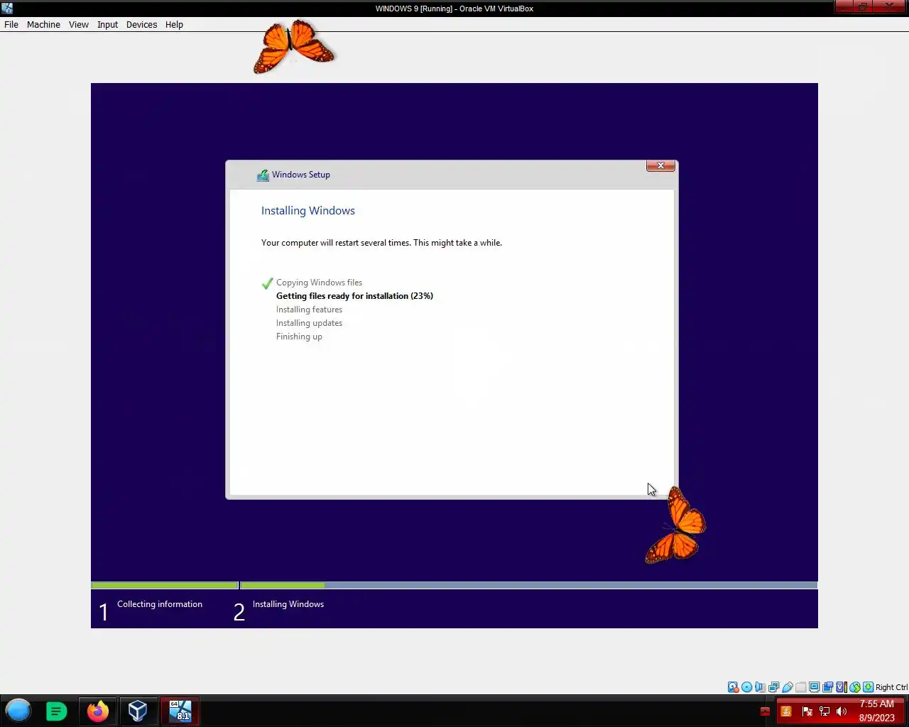Click the 'Collecting information' step label

(160, 604)
